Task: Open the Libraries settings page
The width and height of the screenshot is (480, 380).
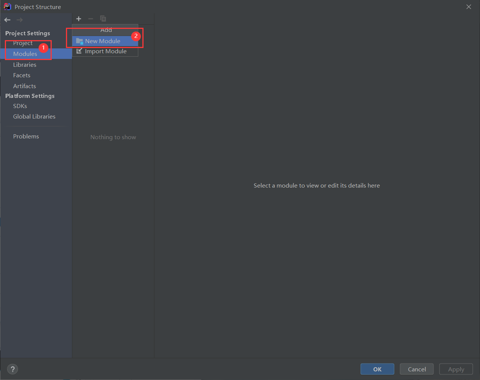Action: coord(25,65)
